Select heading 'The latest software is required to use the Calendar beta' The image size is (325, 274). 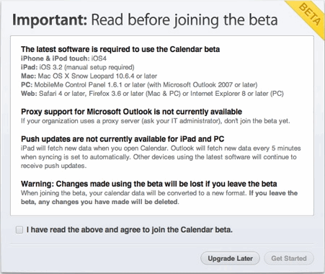[x=120, y=49]
